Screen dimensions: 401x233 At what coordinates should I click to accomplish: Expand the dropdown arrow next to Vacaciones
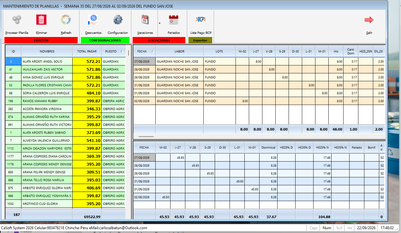tap(159, 23)
